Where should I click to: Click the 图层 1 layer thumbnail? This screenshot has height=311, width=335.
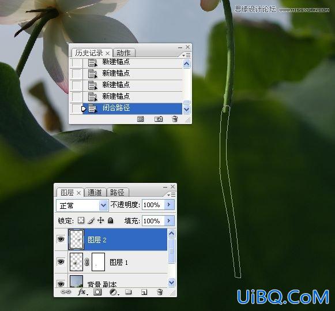pos(76,262)
